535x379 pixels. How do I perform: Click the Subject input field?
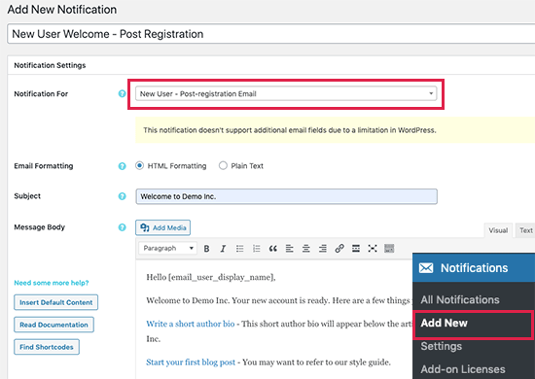286,196
